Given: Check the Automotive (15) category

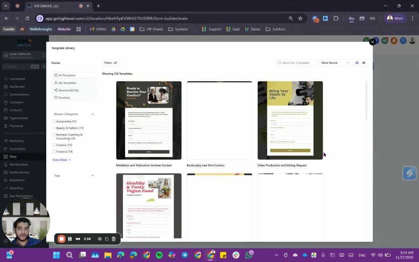Looking at the screenshot, I should point(54,122).
